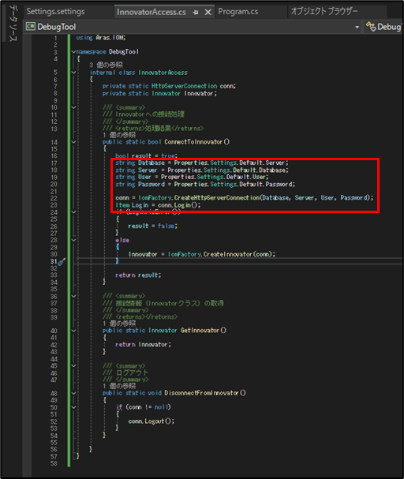This screenshot has height=479, width=404.
Task: Open the DebugTool project dropdown
Action: 357,27
